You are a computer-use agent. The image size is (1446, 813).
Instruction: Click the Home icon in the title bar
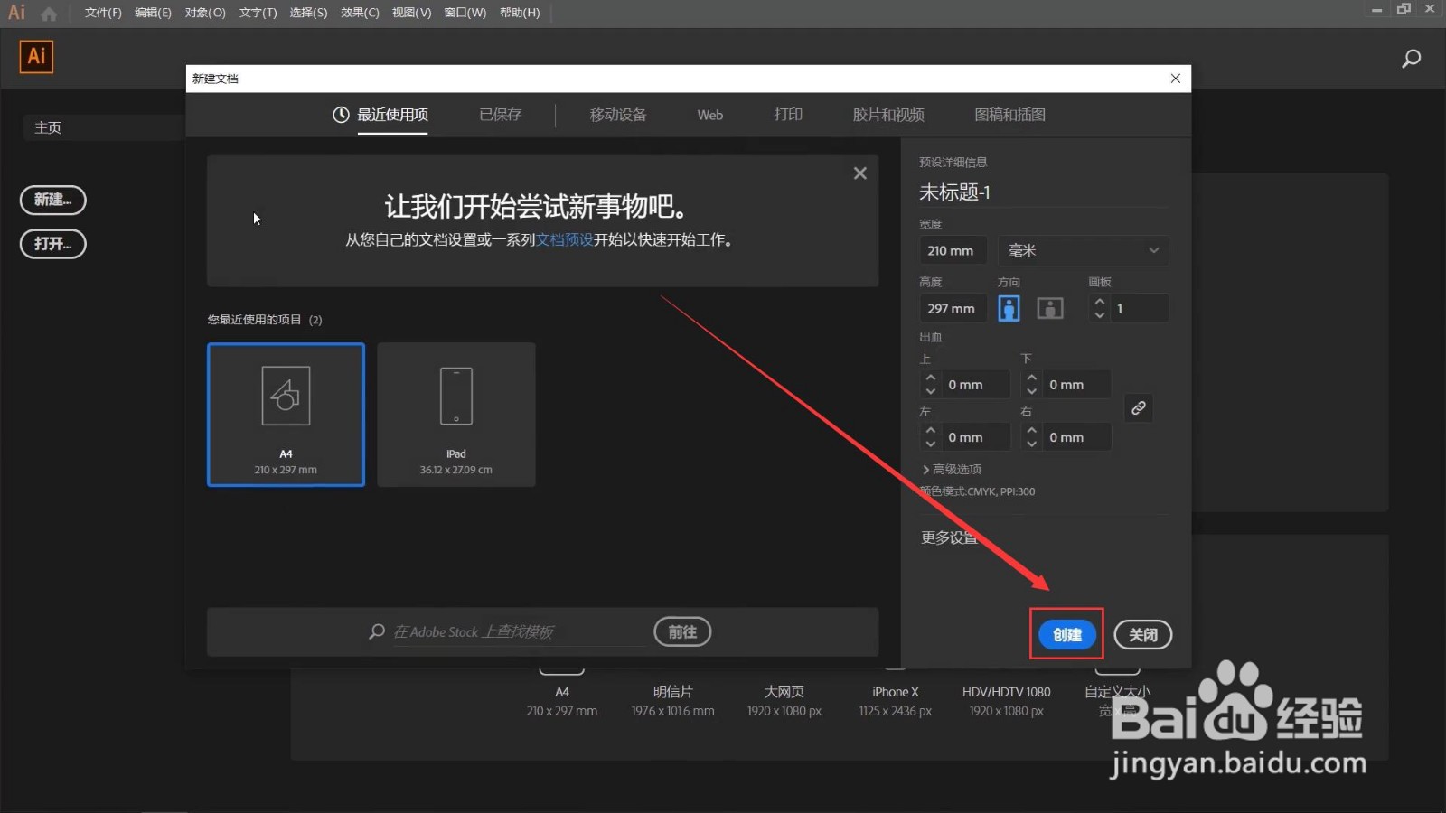pos(47,13)
